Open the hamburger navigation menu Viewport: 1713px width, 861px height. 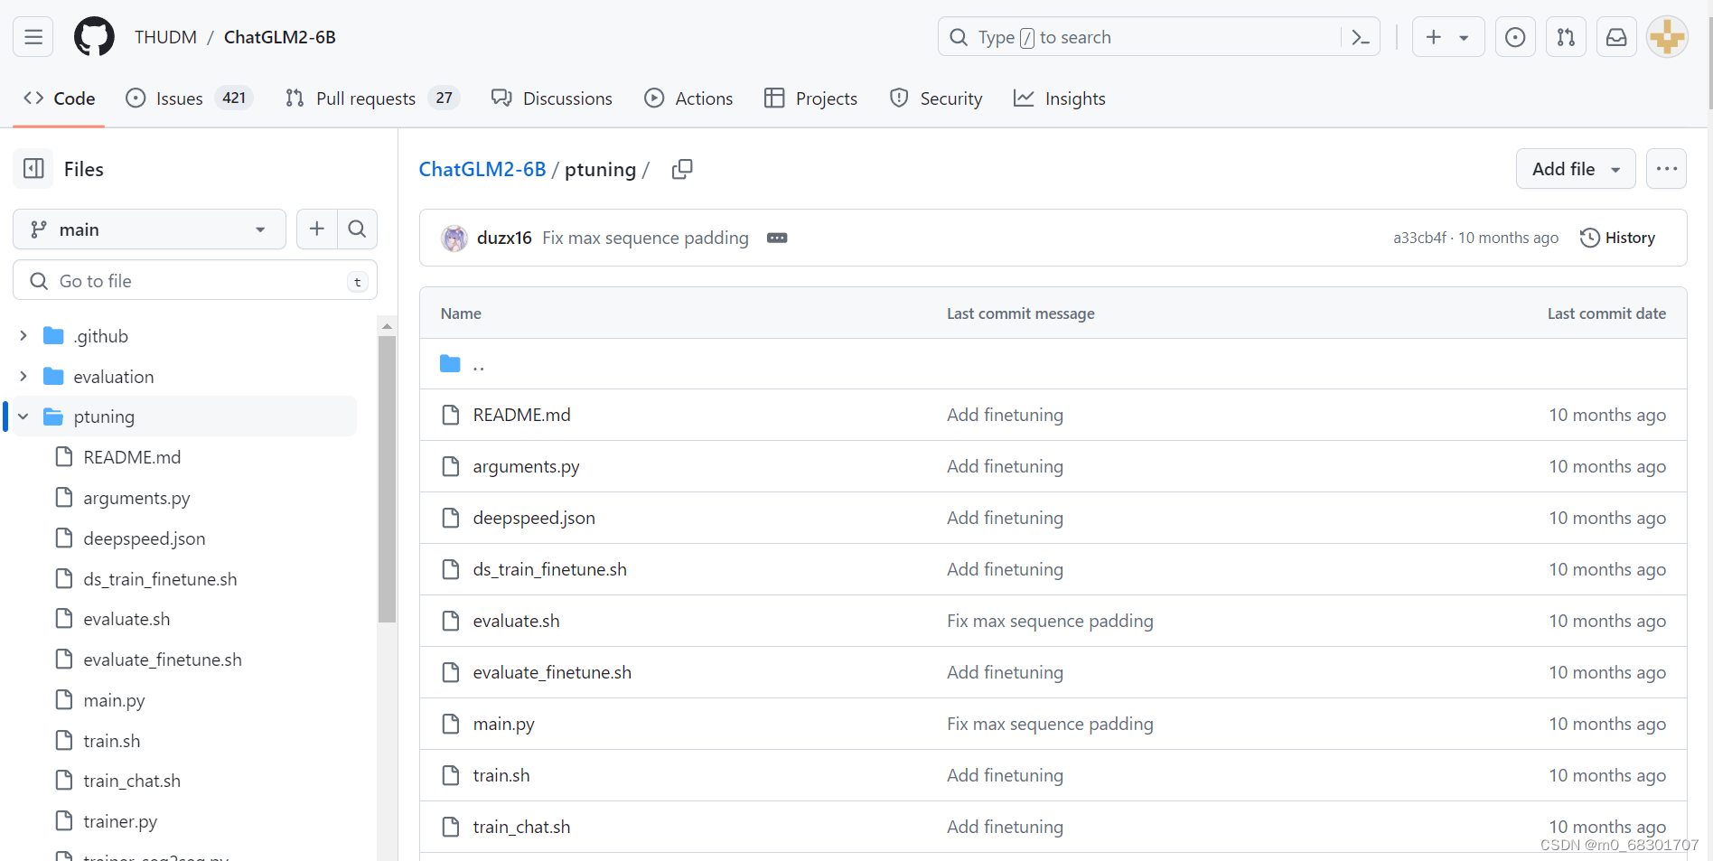pyautogui.click(x=33, y=37)
